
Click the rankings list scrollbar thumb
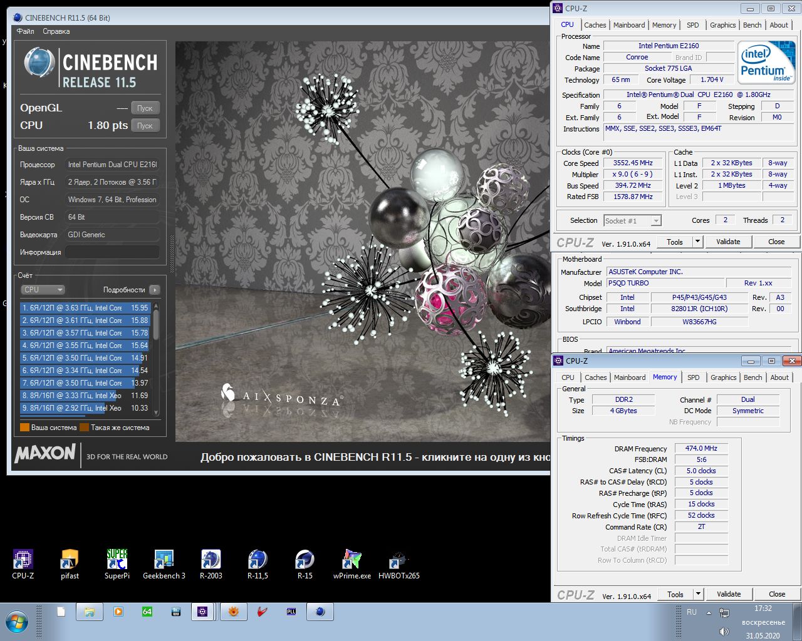click(x=156, y=326)
